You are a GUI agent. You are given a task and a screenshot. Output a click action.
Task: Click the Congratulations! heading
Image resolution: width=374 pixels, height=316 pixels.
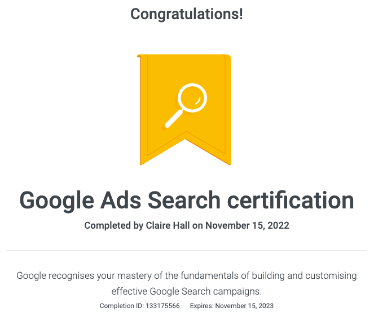(x=187, y=14)
